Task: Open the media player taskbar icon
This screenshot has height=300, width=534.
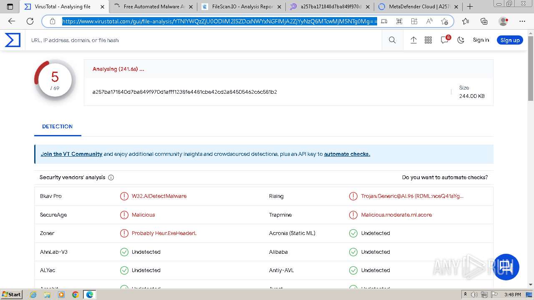Action: click(61, 295)
